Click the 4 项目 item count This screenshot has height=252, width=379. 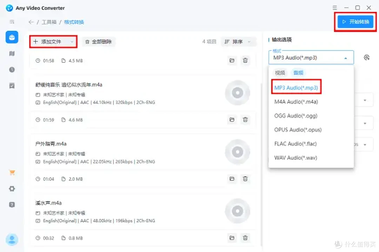click(209, 41)
